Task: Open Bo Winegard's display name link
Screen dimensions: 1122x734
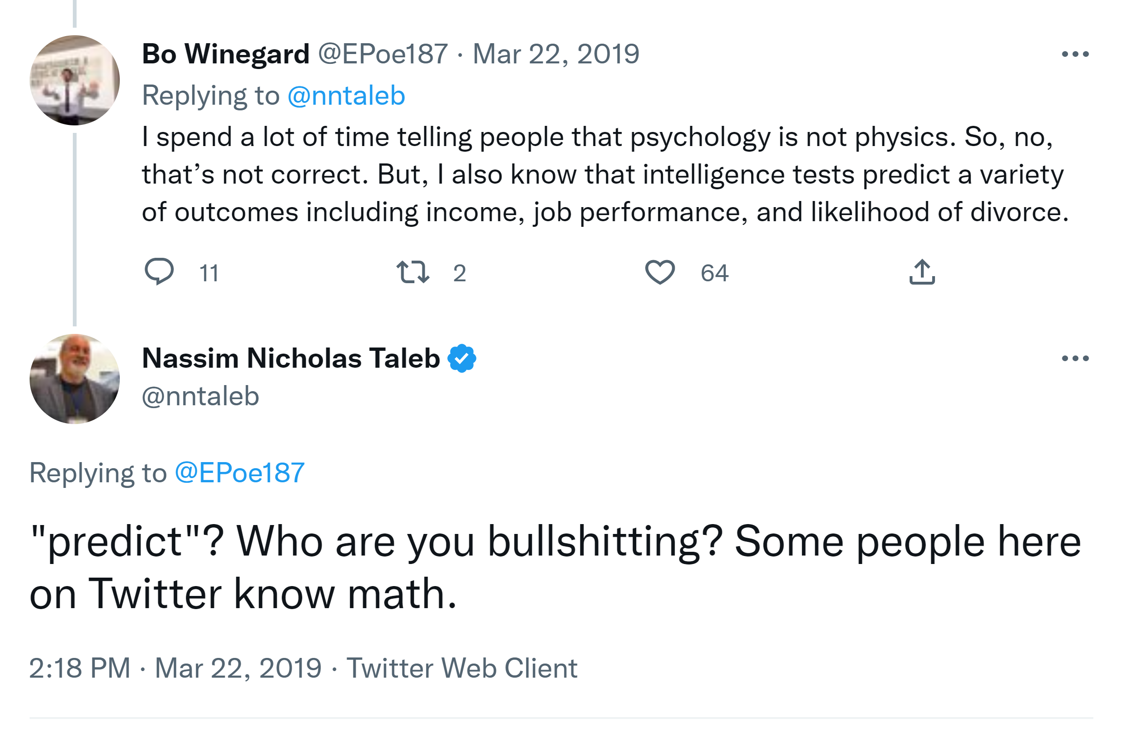Action: (226, 54)
